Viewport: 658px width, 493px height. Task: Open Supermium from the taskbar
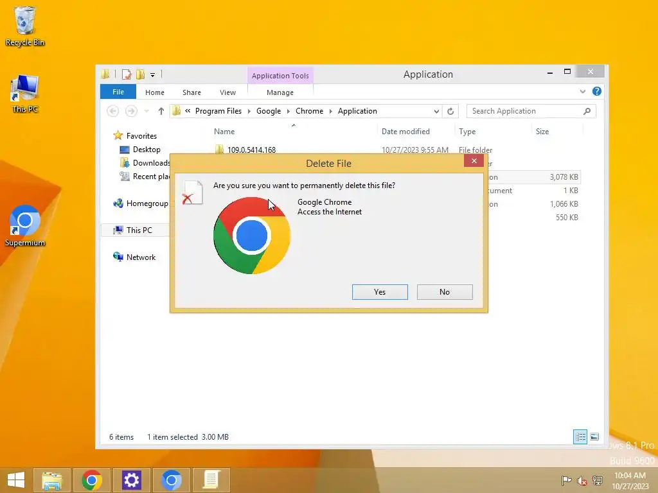[x=171, y=480]
